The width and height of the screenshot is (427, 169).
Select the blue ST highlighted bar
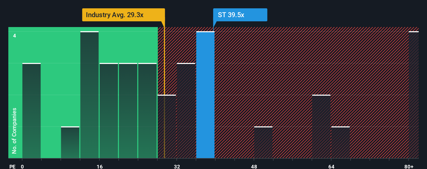pyautogui.click(x=205, y=95)
